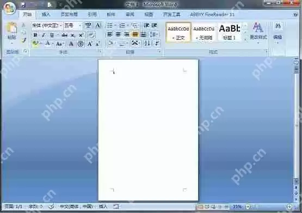Click the zoom percentage 35% in status bar
The image size is (302, 213).
click(x=237, y=206)
